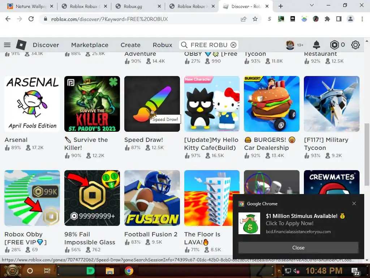Open the Create nav item
The image size is (370, 278).
click(130, 45)
